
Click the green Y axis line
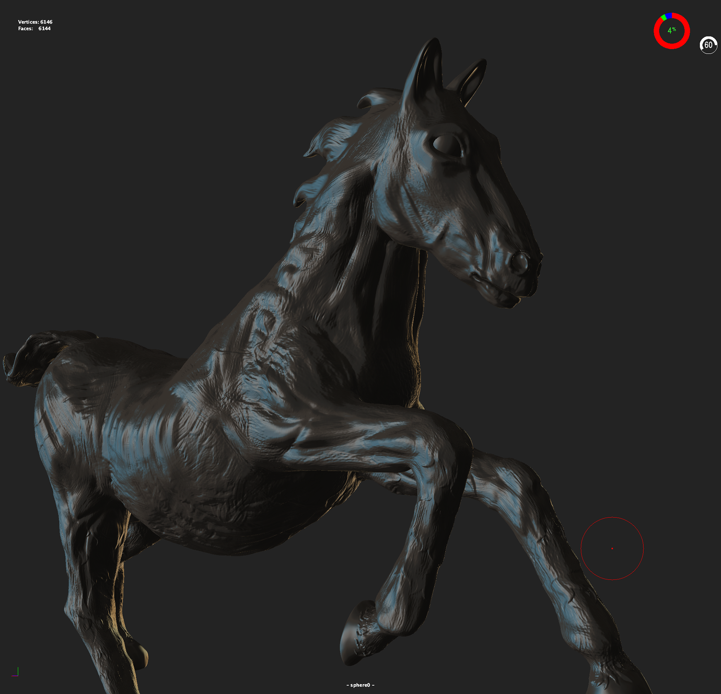click(18, 671)
